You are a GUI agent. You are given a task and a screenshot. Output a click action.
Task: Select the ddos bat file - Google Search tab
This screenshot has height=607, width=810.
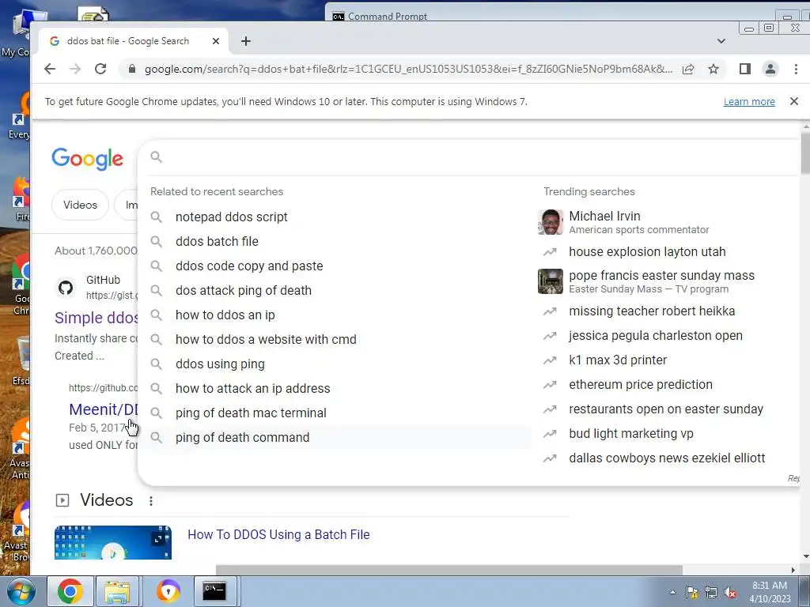pos(127,41)
